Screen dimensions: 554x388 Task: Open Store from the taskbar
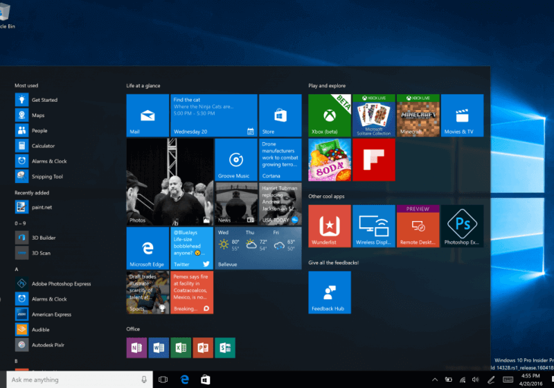click(x=206, y=380)
